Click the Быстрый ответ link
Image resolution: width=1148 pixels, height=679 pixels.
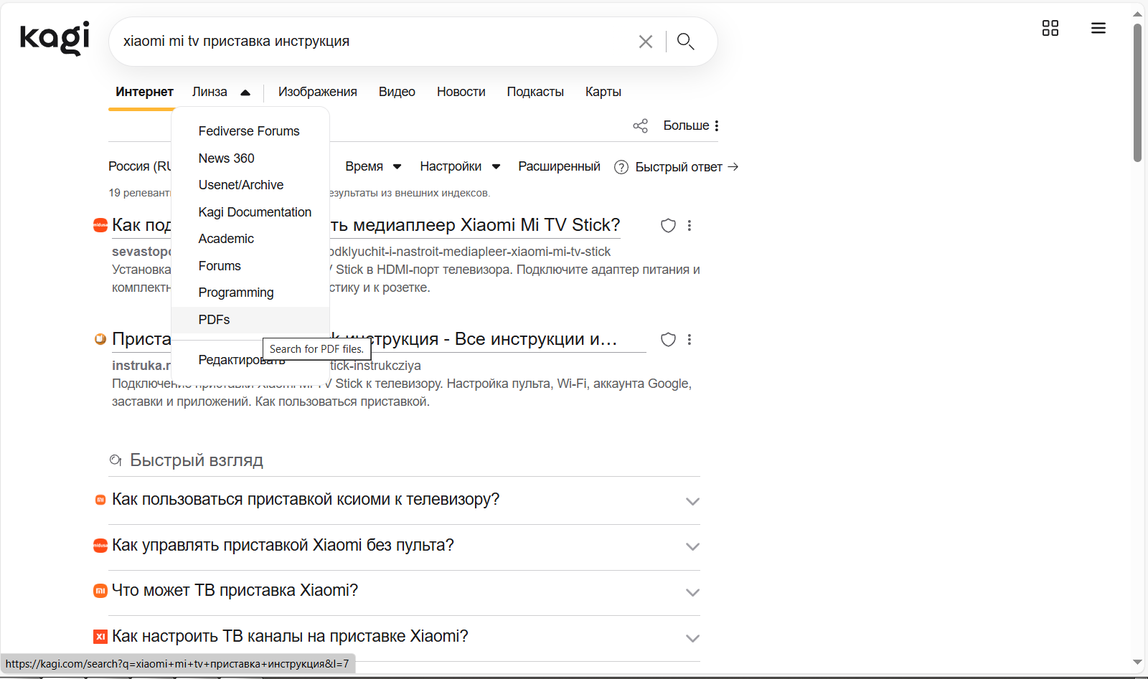679,166
